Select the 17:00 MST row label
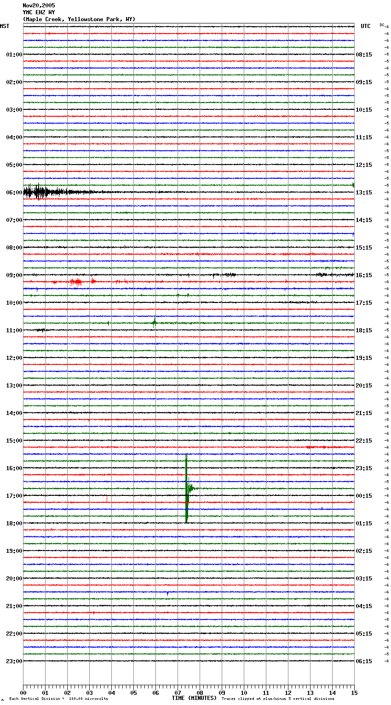391x705 pixels. 14,496
